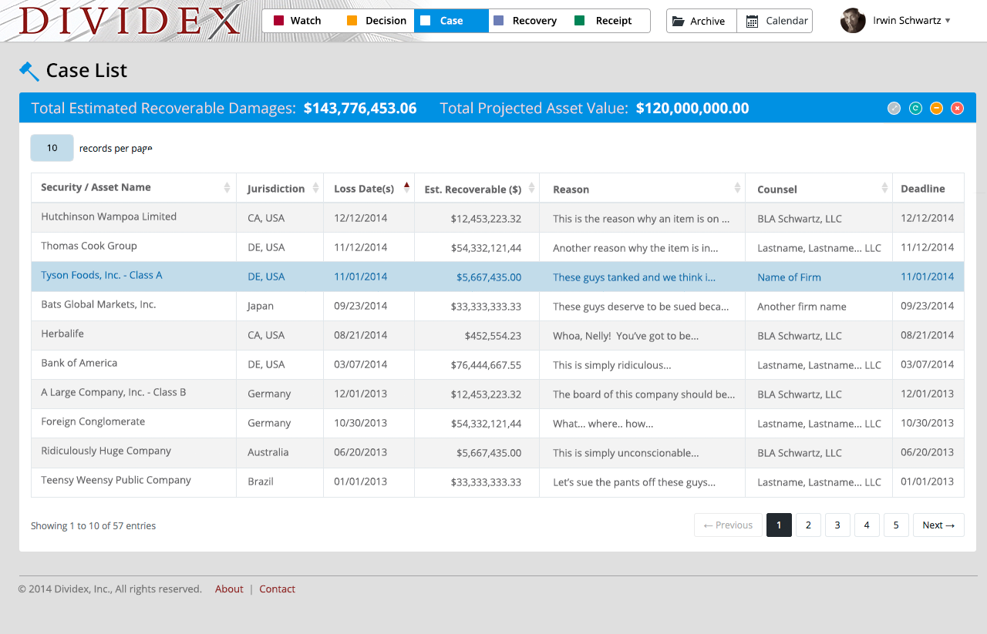Sort by Counsel column
The height and width of the screenshot is (634, 987).
(819, 188)
